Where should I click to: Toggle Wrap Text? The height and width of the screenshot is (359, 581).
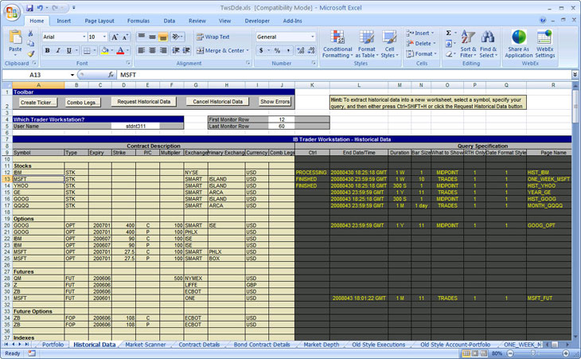(x=213, y=37)
